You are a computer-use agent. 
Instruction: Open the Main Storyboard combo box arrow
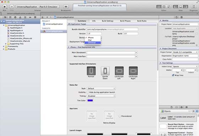(136, 52)
